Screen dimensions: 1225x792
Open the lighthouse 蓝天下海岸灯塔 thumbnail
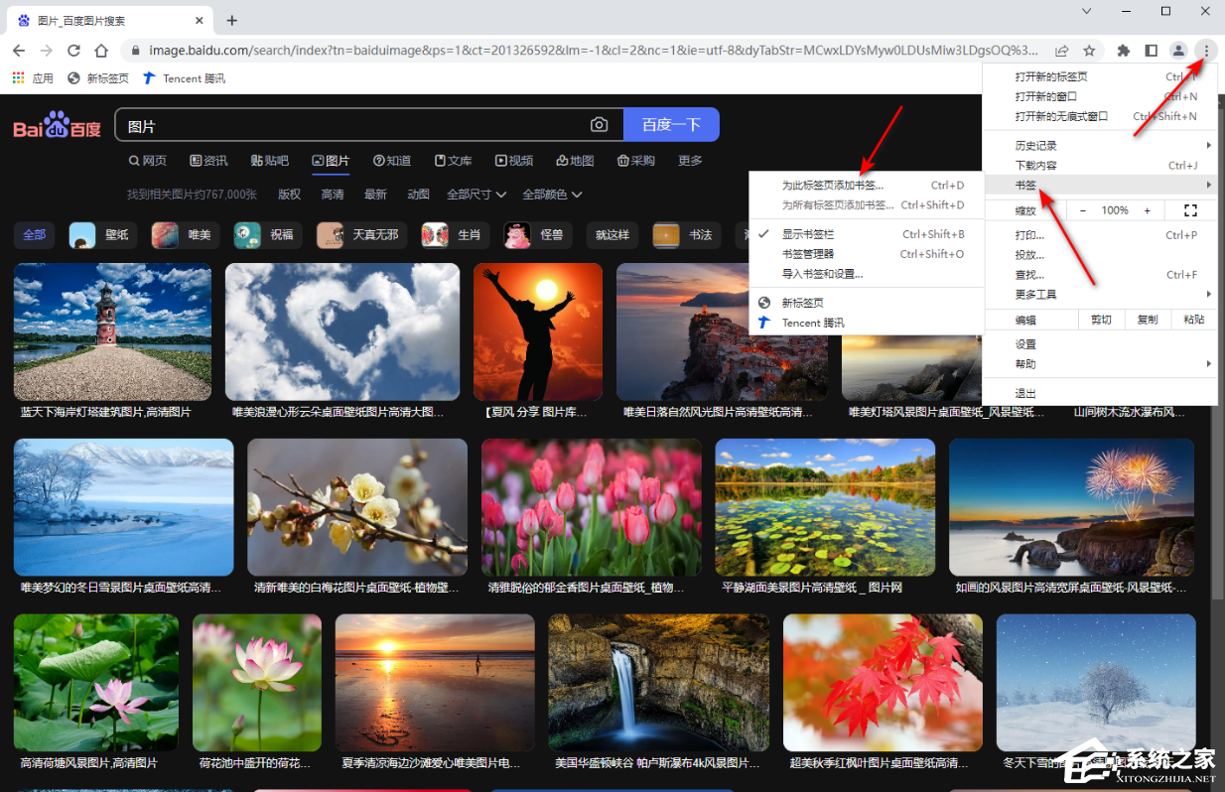(x=112, y=331)
